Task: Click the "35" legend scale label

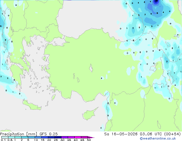Action: click(x=69, y=140)
